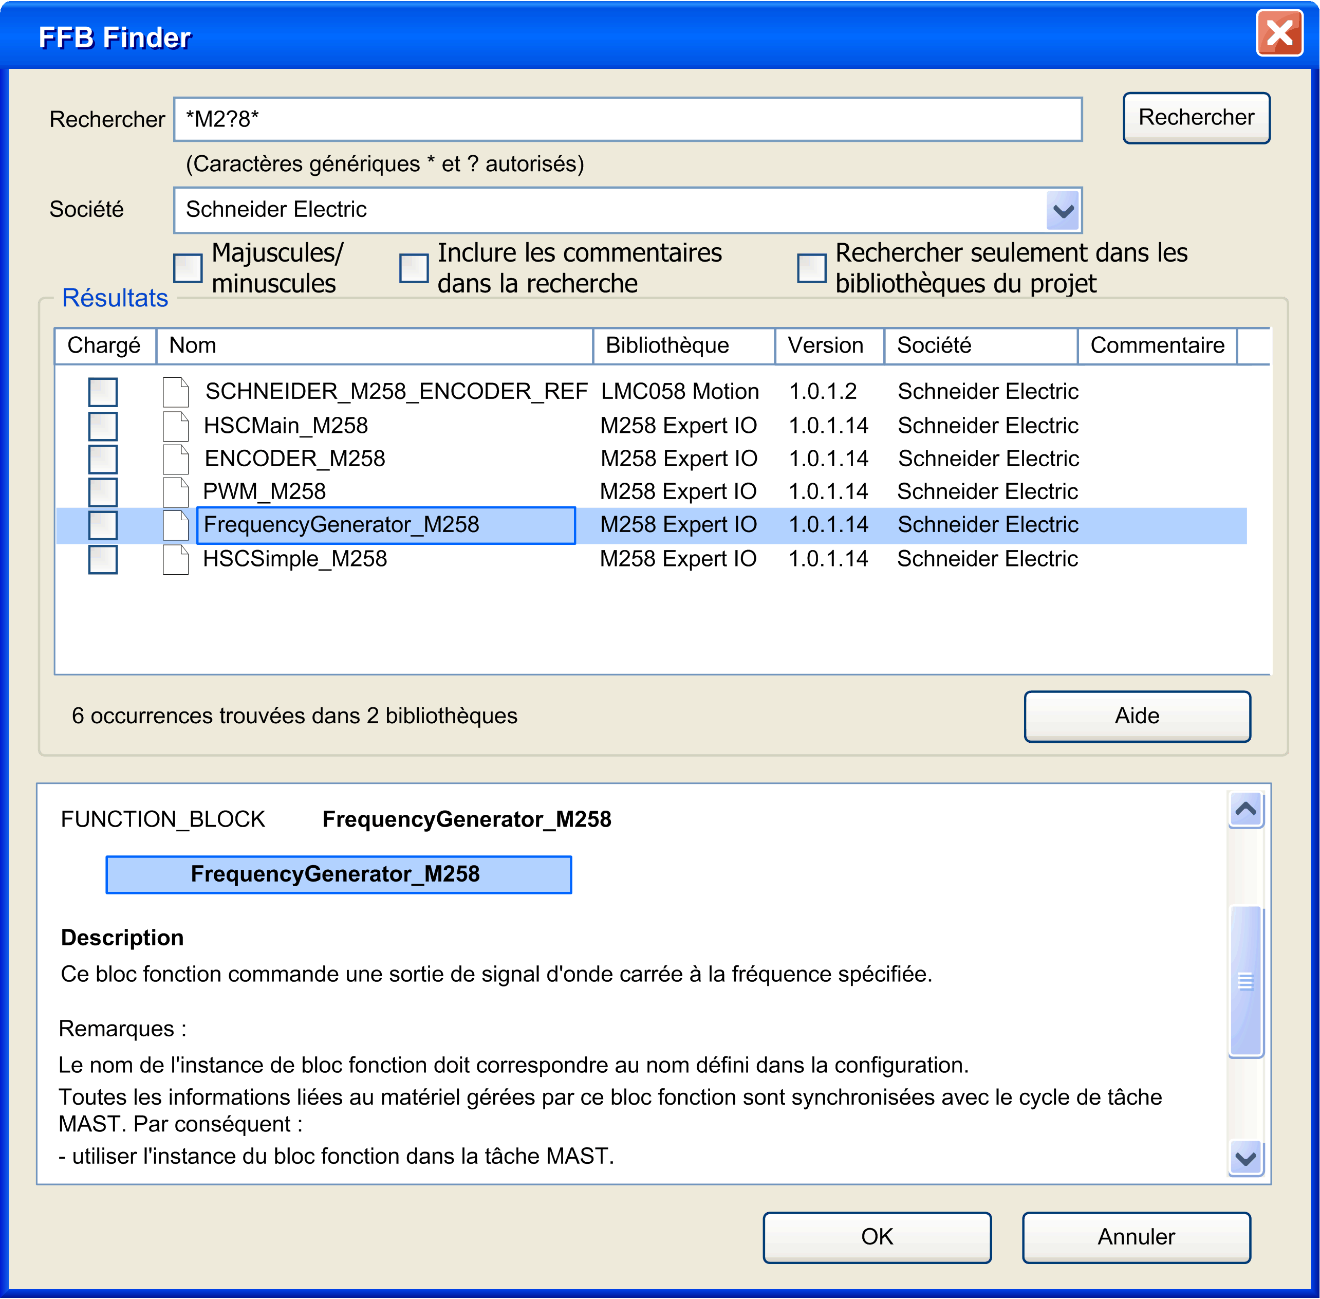Viewport: 1320px width, 1299px height.
Task: Click the Rechercher search text field
Action: tap(628, 119)
